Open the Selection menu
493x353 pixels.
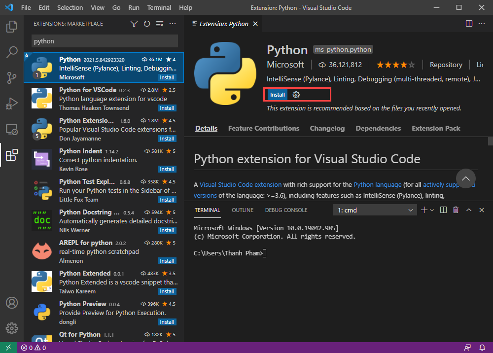(70, 7)
